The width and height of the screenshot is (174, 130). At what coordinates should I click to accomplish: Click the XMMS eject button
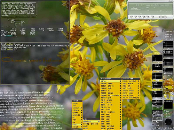tap(152, 17)
